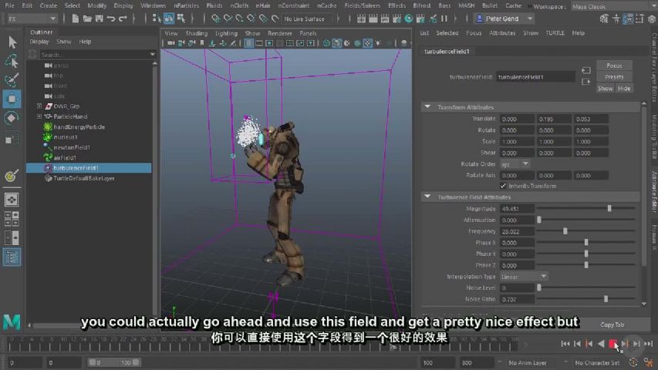Click the snap to curve icon
The image size is (658, 370).
pos(228,18)
